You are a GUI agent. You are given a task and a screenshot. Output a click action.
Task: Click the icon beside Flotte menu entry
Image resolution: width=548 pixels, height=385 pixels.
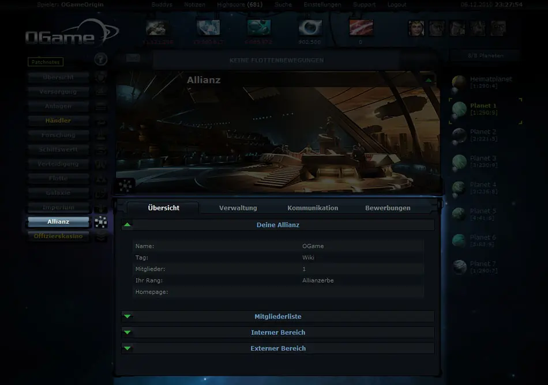point(100,178)
